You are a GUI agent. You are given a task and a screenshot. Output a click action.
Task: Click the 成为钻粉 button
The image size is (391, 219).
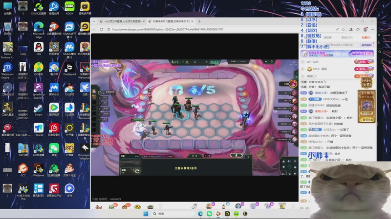pyautogui.click(x=367, y=45)
